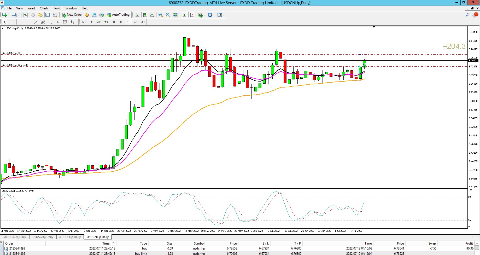Open the MetaEditor book icon
The image size is (480, 255).
tap(87, 15)
